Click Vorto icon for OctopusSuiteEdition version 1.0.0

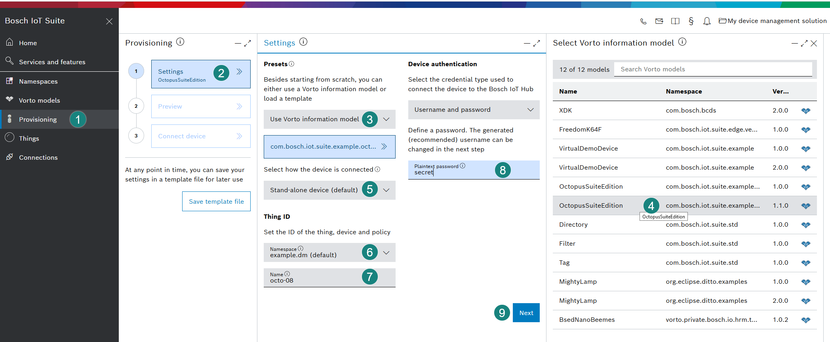(x=806, y=187)
